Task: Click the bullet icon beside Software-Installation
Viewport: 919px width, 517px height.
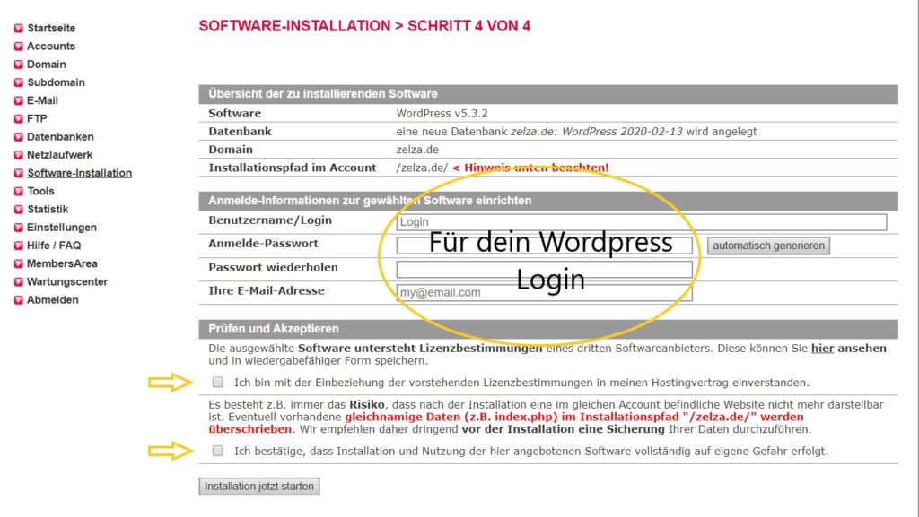Action: point(19,173)
